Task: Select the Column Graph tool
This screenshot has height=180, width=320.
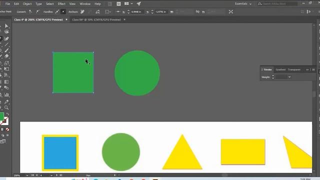Action: [x=6, y=94]
